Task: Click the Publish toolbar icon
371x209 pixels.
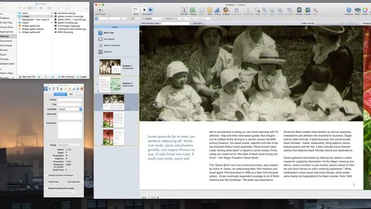Action: coord(308,10)
